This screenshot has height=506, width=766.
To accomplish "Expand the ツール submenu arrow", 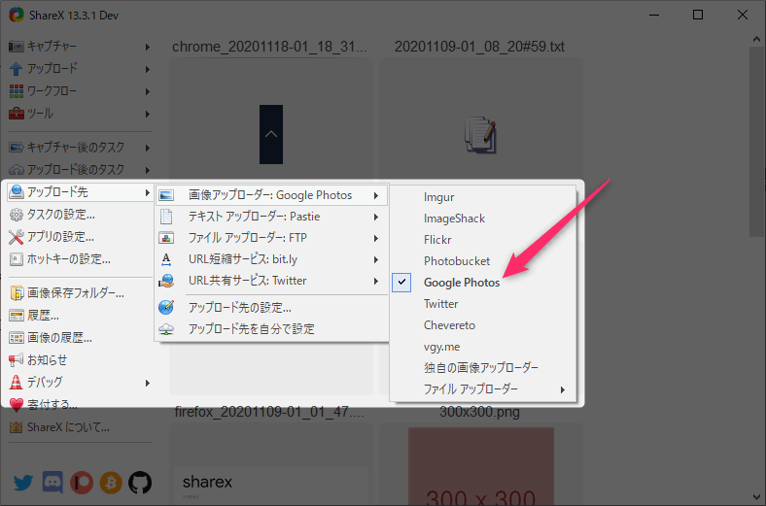I will tap(148, 114).
